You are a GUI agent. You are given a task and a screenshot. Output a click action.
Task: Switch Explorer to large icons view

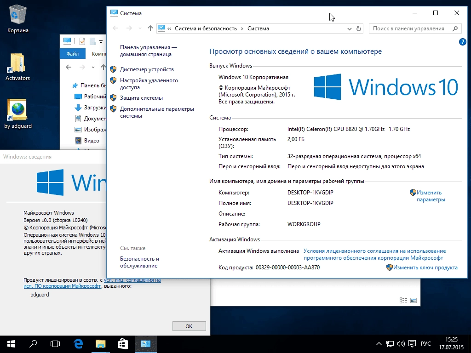coord(414,300)
